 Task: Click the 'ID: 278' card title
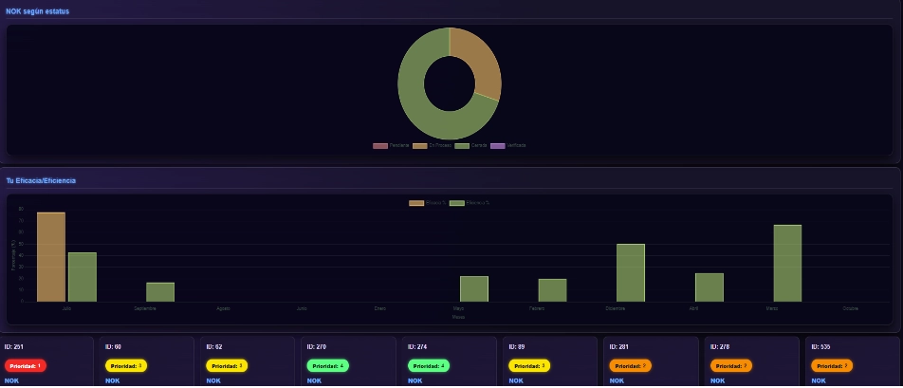(719, 347)
